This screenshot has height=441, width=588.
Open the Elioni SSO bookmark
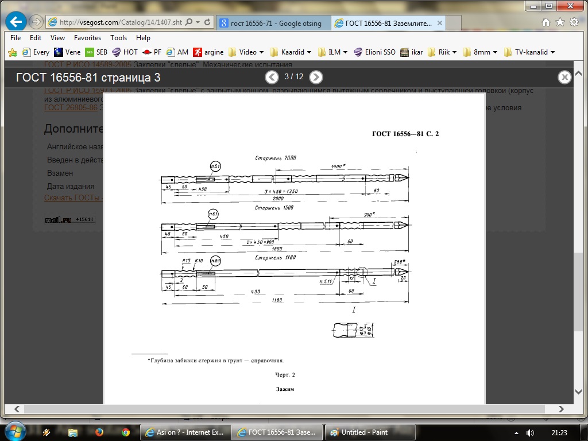(374, 52)
